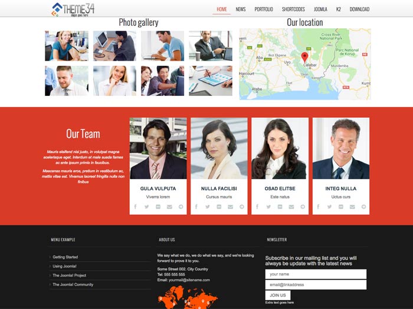Click Osad Elitse's Facebook icon
Image resolution: width=413 pixels, height=309 pixels.
click(257, 207)
